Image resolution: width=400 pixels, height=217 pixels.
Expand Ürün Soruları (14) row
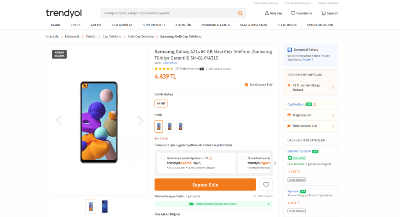click(311, 126)
